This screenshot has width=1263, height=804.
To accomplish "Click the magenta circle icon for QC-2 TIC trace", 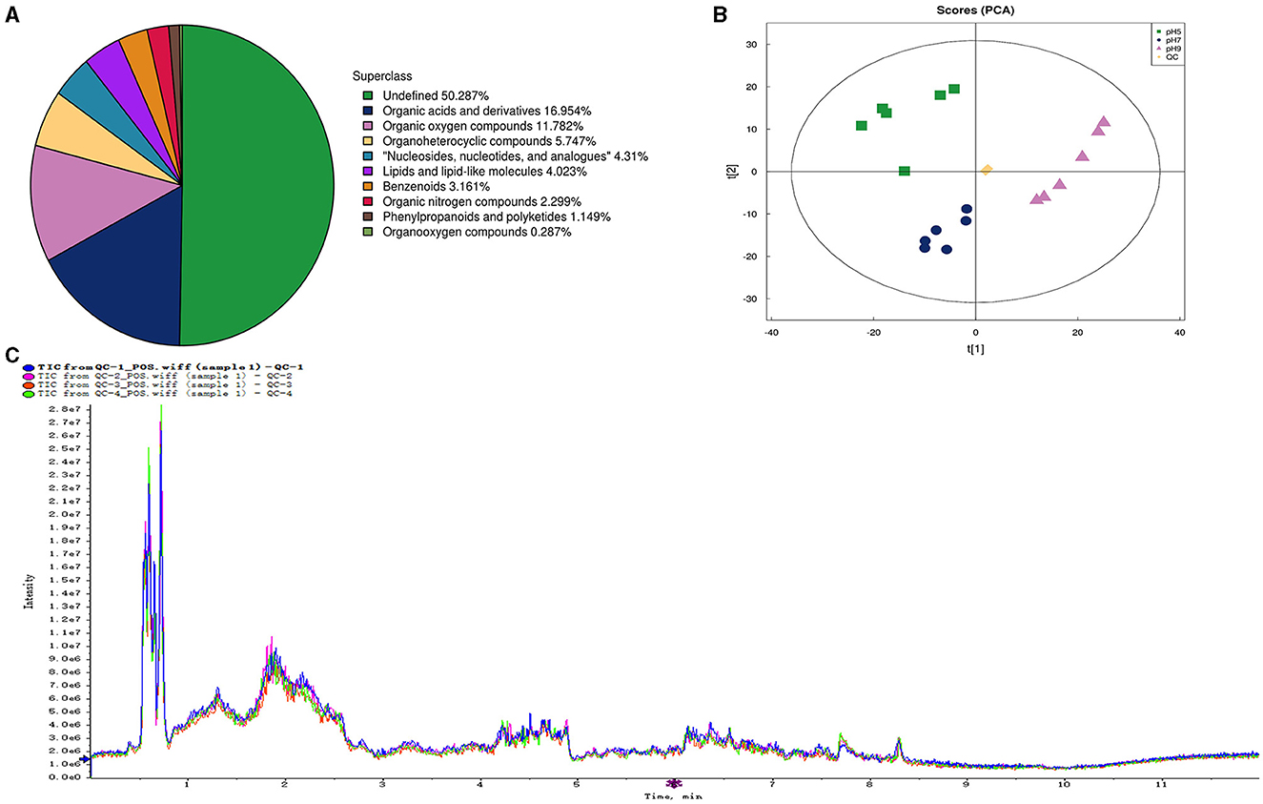I will [x=28, y=375].
